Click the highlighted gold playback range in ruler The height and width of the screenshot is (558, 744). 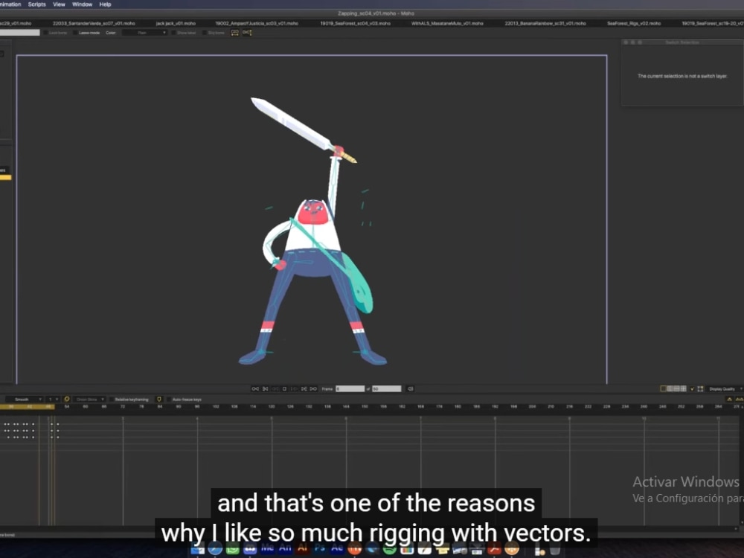[27, 407]
